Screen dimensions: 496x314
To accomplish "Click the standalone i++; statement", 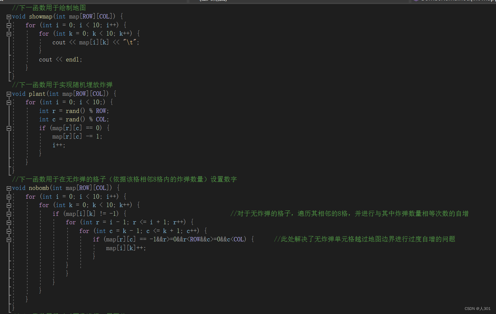I will click(59, 145).
